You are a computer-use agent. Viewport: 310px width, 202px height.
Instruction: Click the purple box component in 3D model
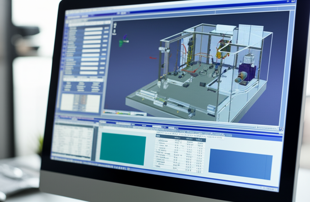click(247, 71)
